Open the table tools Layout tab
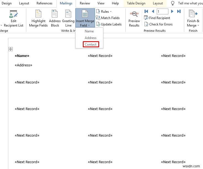203x169 pixels. (x=158, y=3)
